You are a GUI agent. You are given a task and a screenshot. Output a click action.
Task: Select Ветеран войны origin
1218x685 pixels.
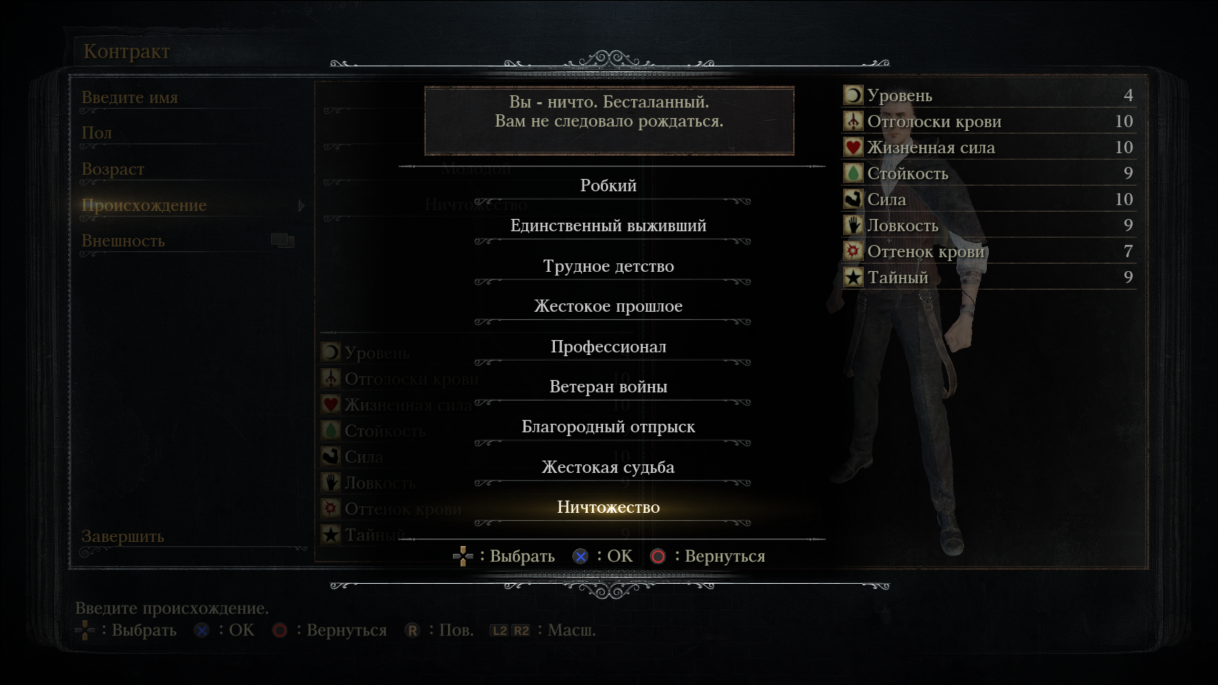608,386
